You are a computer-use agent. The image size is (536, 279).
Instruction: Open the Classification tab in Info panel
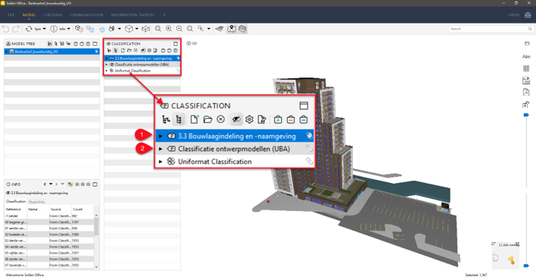[16, 201]
